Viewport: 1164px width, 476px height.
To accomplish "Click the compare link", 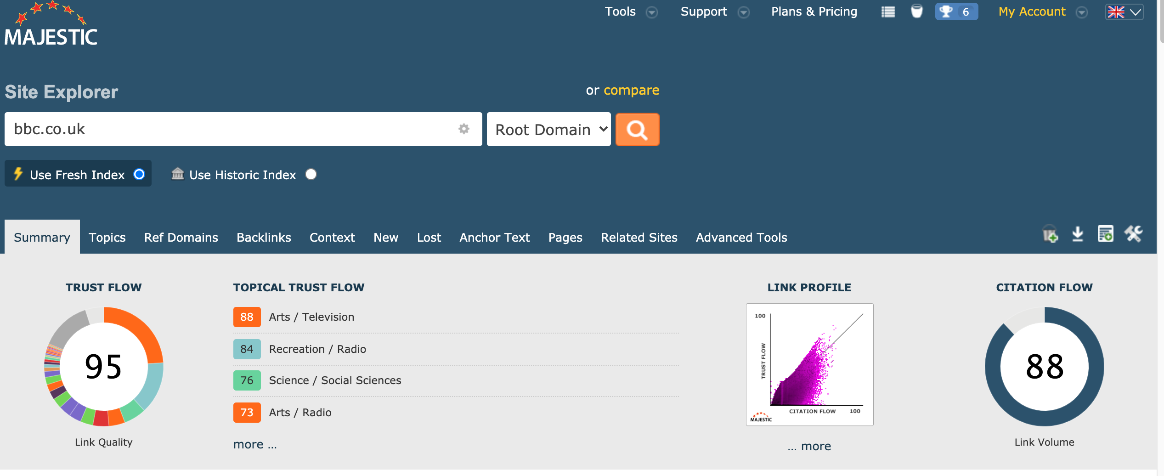I will (x=631, y=90).
